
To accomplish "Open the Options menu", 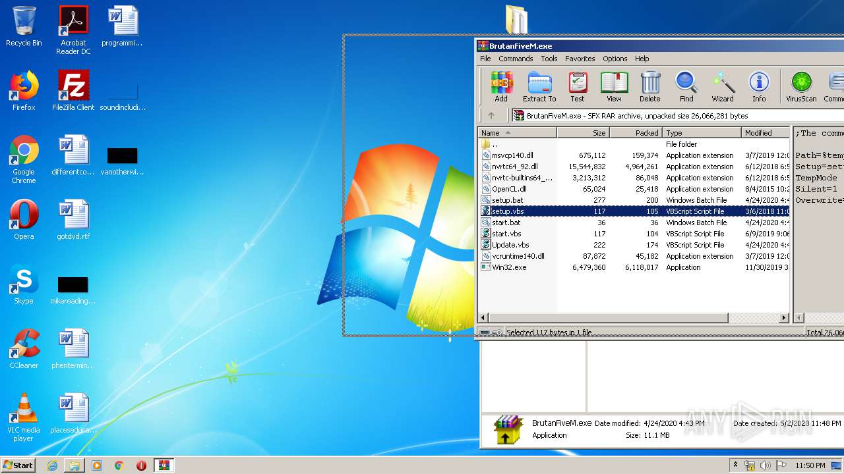I will point(615,59).
